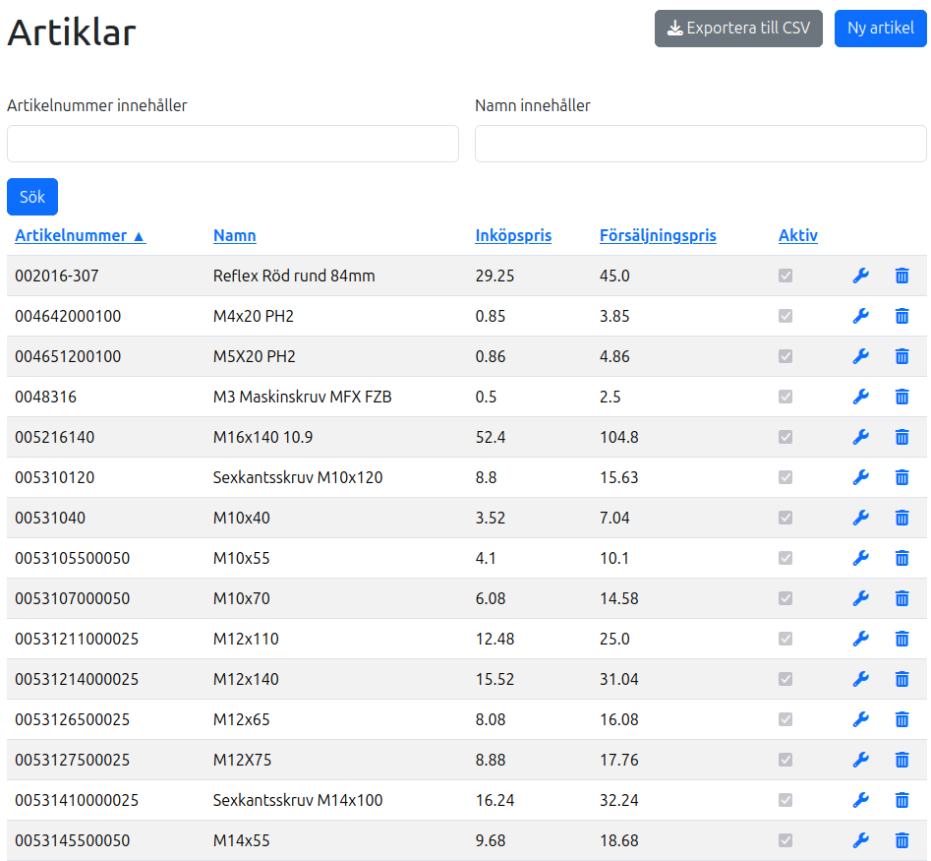931x861 pixels.
Task: Sort list by Försäljningspris
Action: tap(658, 235)
